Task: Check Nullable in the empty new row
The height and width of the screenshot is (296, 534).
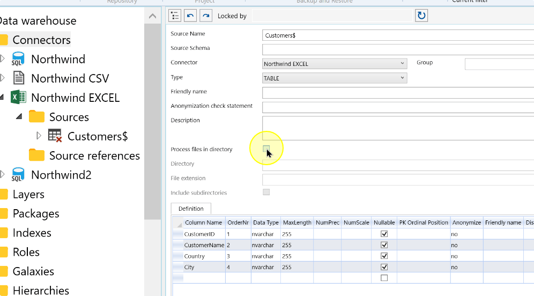Action: point(384,278)
